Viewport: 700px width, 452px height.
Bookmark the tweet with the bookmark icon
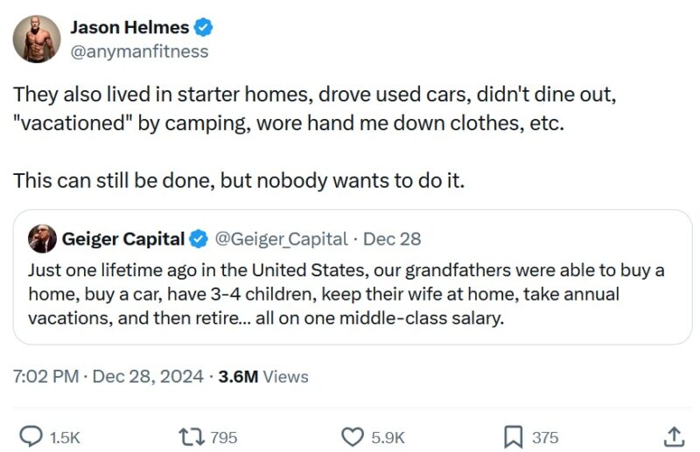(x=514, y=436)
